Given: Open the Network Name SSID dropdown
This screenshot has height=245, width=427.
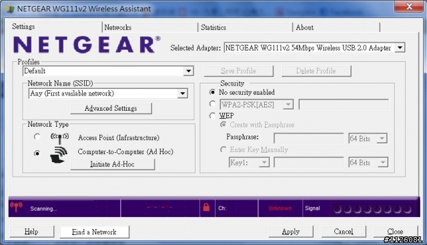Looking at the screenshot, I should click(182, 93).
